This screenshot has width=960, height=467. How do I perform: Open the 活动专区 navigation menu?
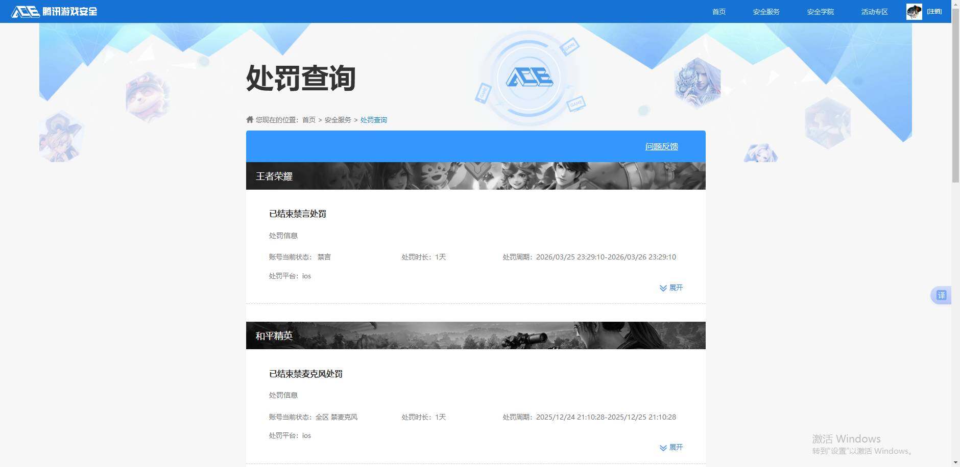874,12
